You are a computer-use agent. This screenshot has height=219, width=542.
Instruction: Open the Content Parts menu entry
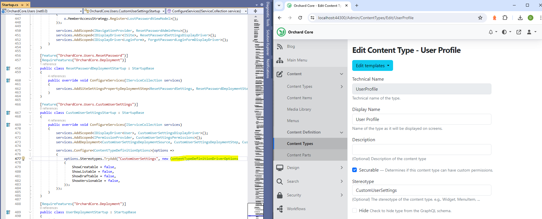click(x=299, y=155)
